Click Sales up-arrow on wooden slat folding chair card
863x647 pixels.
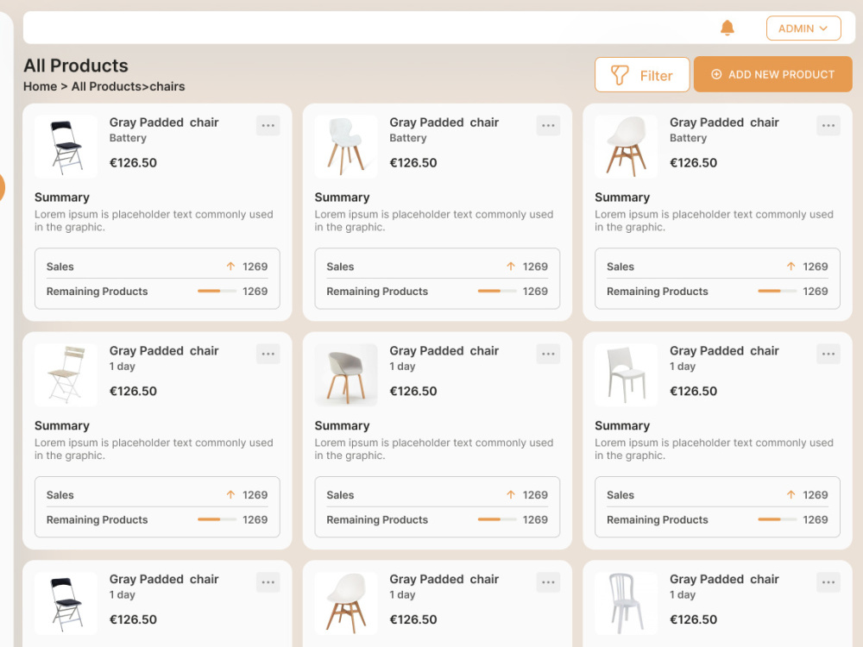click(x=230, y=494)
